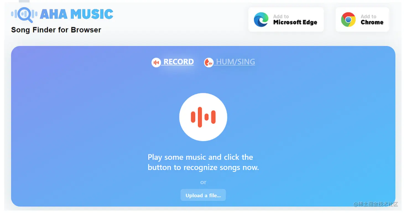Switch to the RECORD tab
This screenshot has height=213, width=404.
[173, 62]
